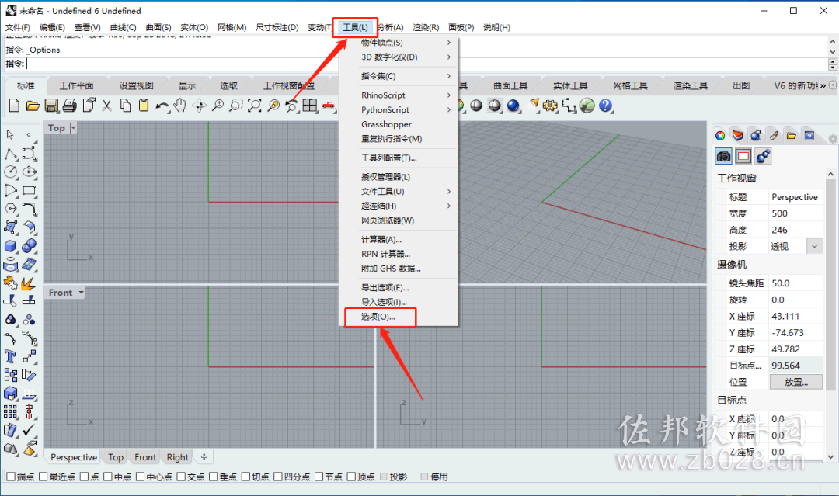Switch to the 工作平面 toolbar tab
Viewport: 839px width, 496px height.
tap(76, 85)
